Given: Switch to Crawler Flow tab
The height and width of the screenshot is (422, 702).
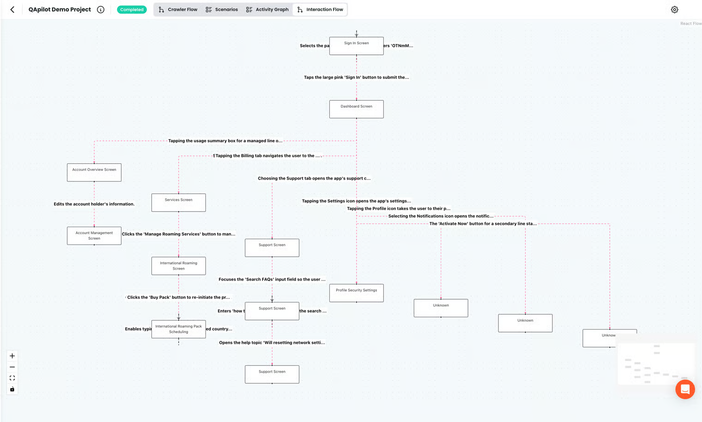Looking at the screenshot, I should [178, 10].
